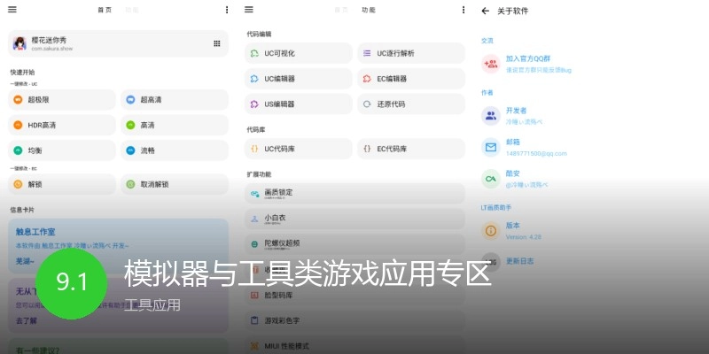Screen dimensions: 709x354
Task: Apply the 超高清 quality preset
Action: (175, 100)
